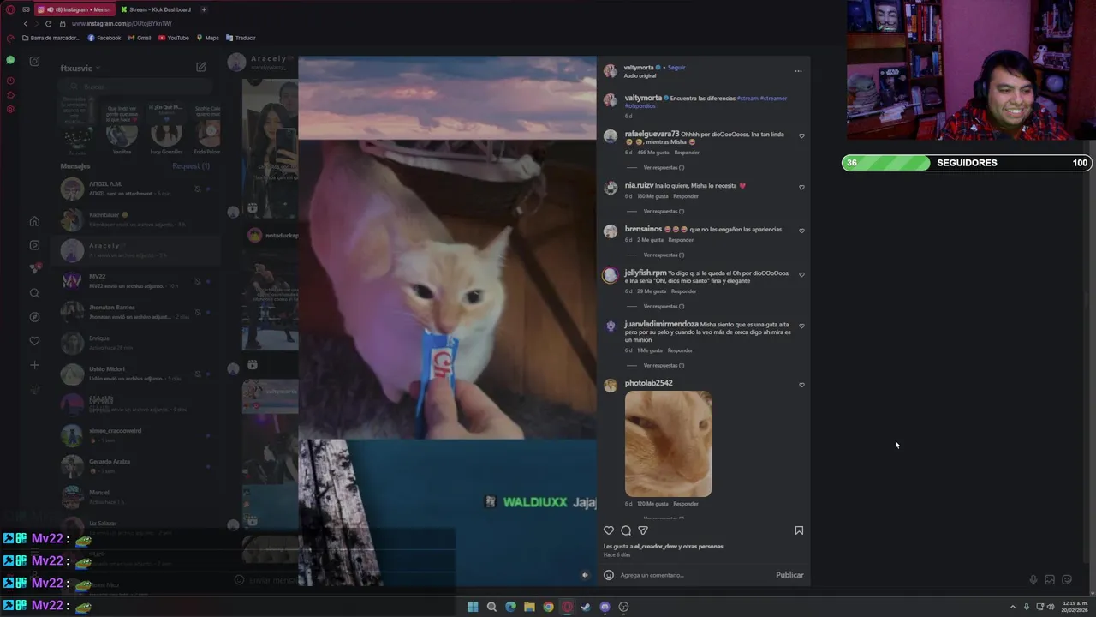
Task: Open the #streamer hashtag link
Action: [x=773, y=99]
